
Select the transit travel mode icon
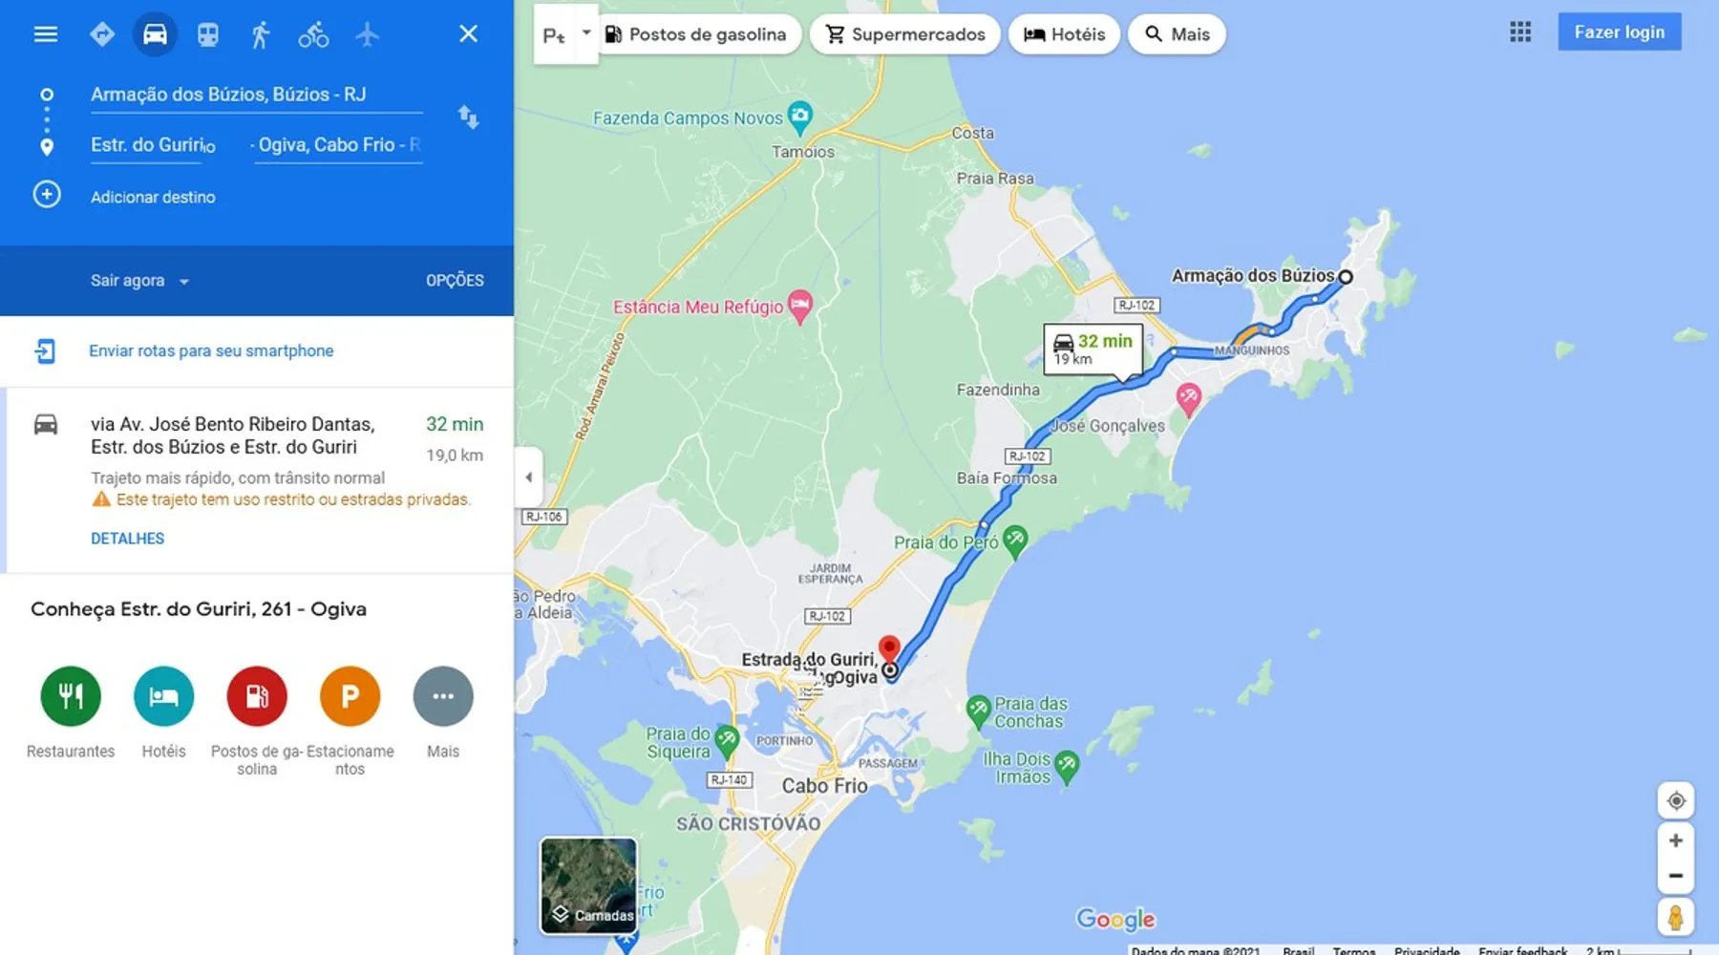[x=208, y=34]
